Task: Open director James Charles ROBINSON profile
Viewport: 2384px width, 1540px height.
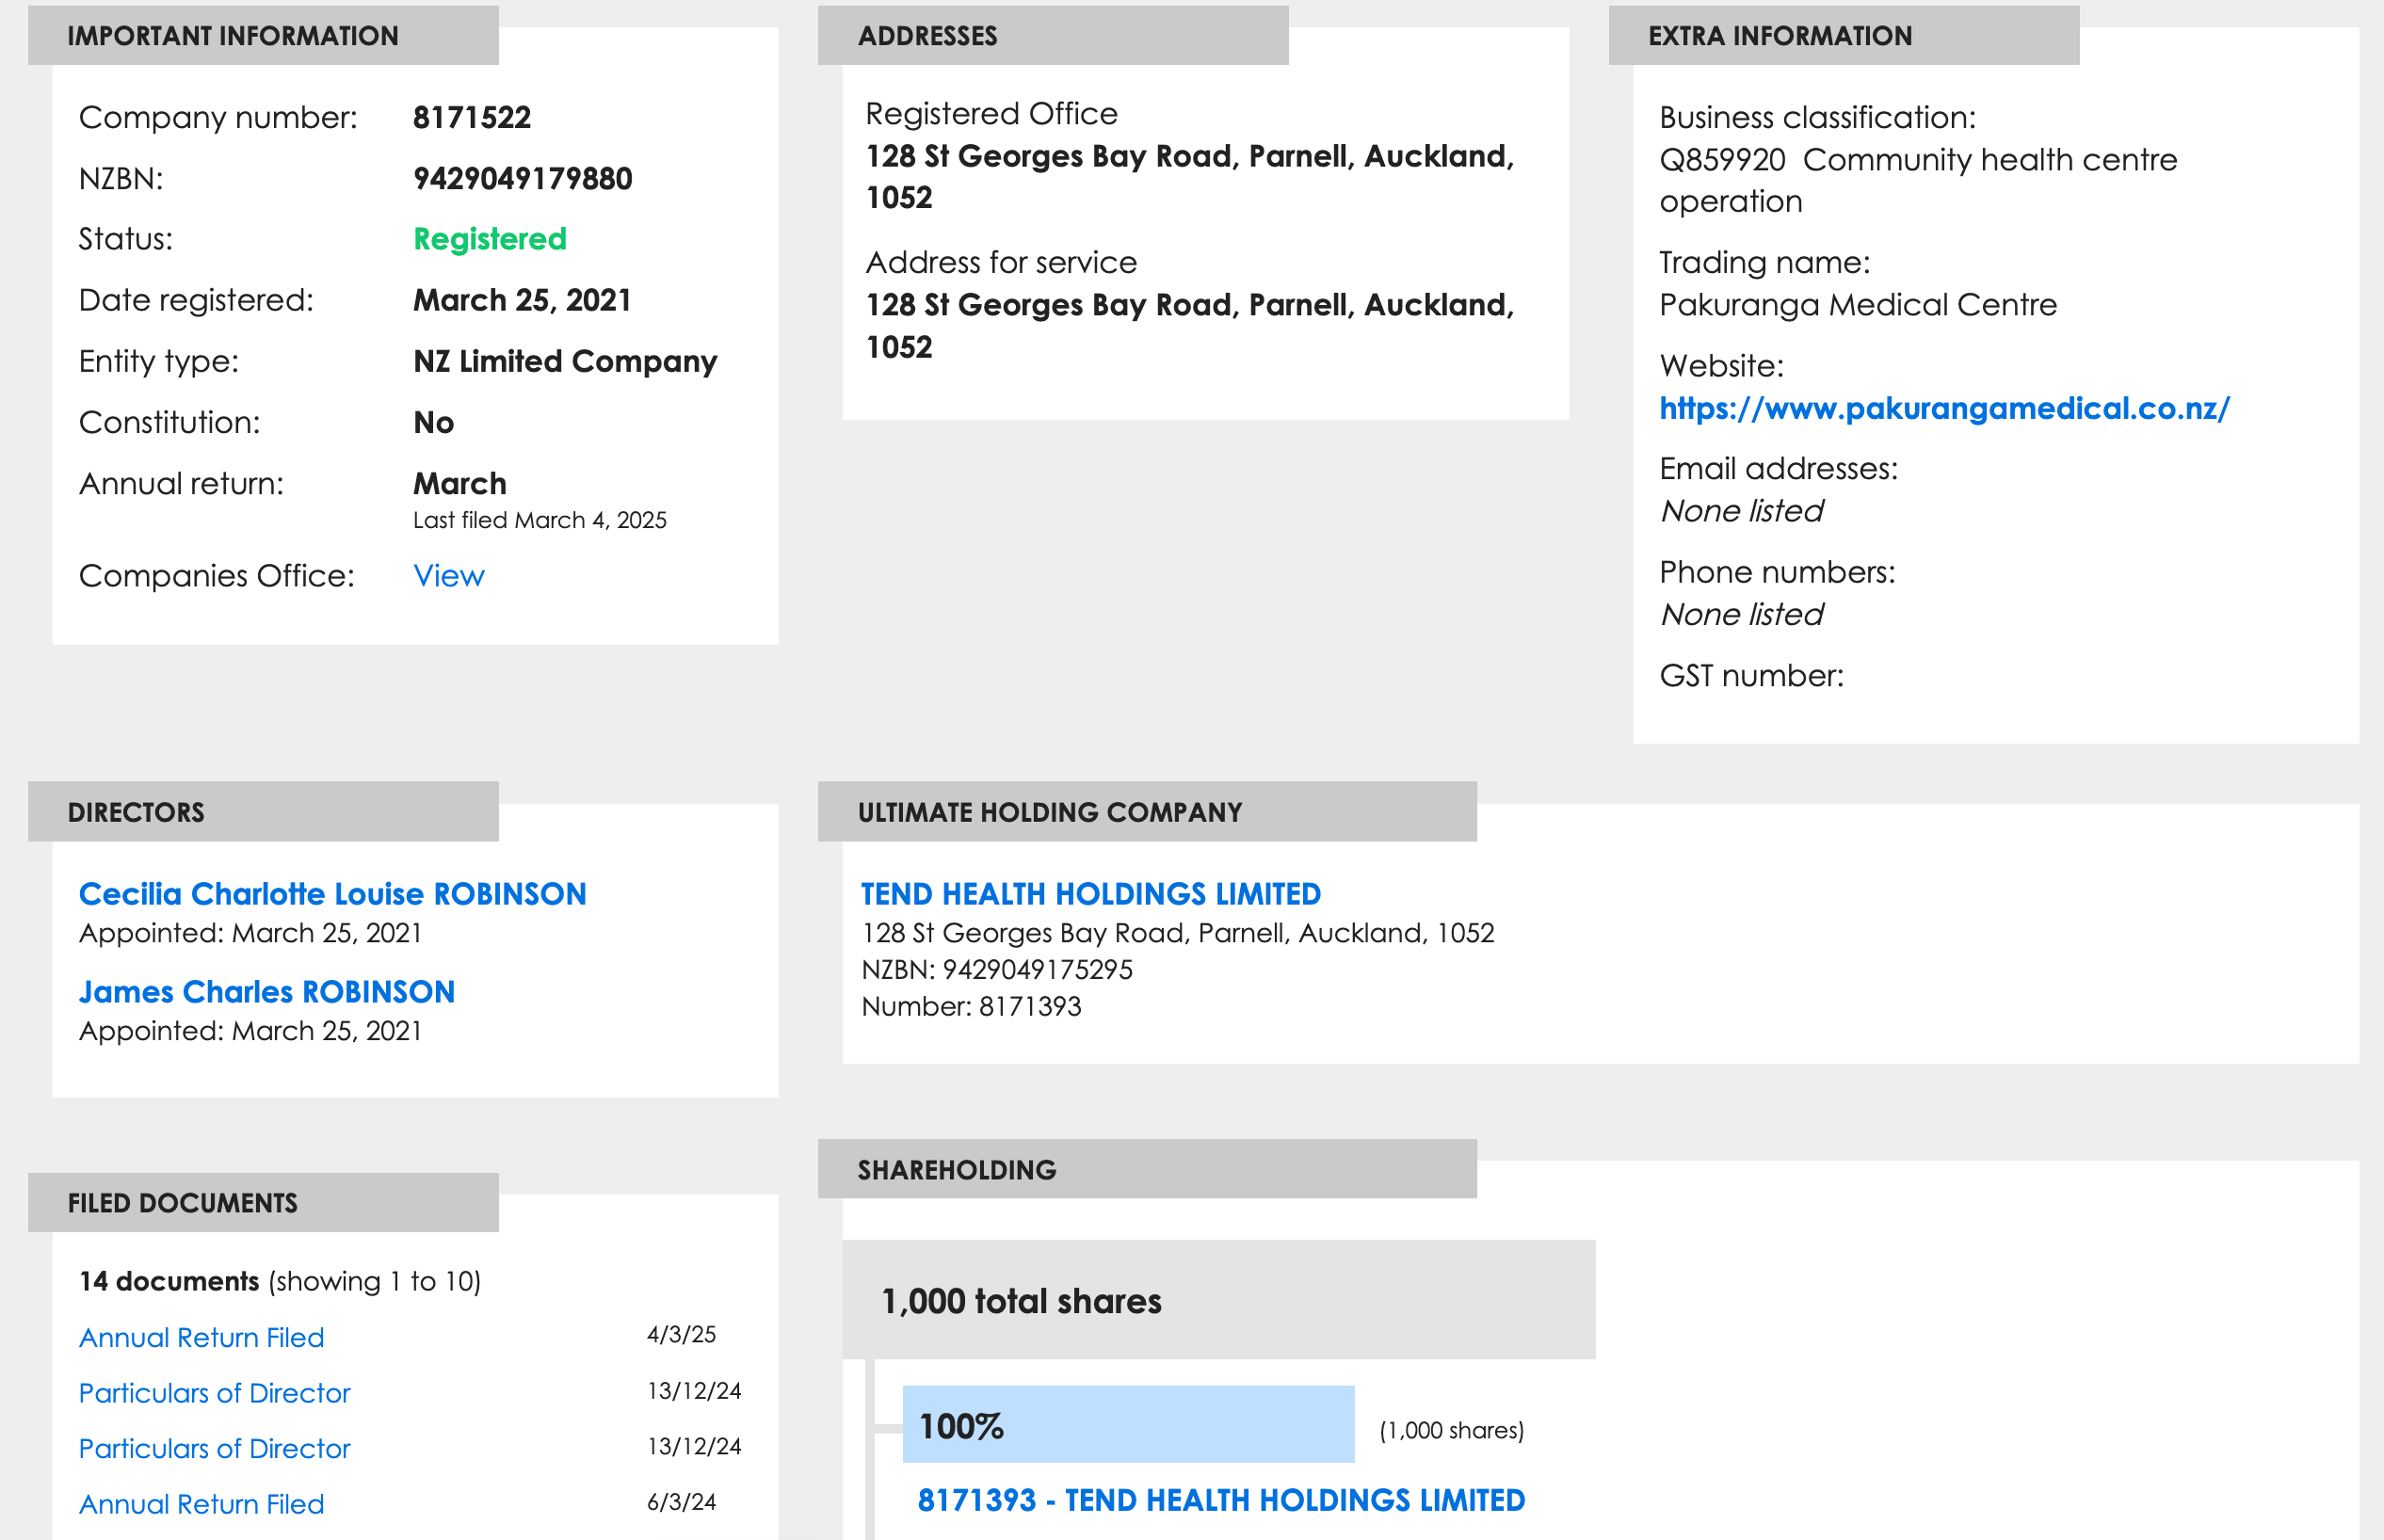Action: [266, 991]
